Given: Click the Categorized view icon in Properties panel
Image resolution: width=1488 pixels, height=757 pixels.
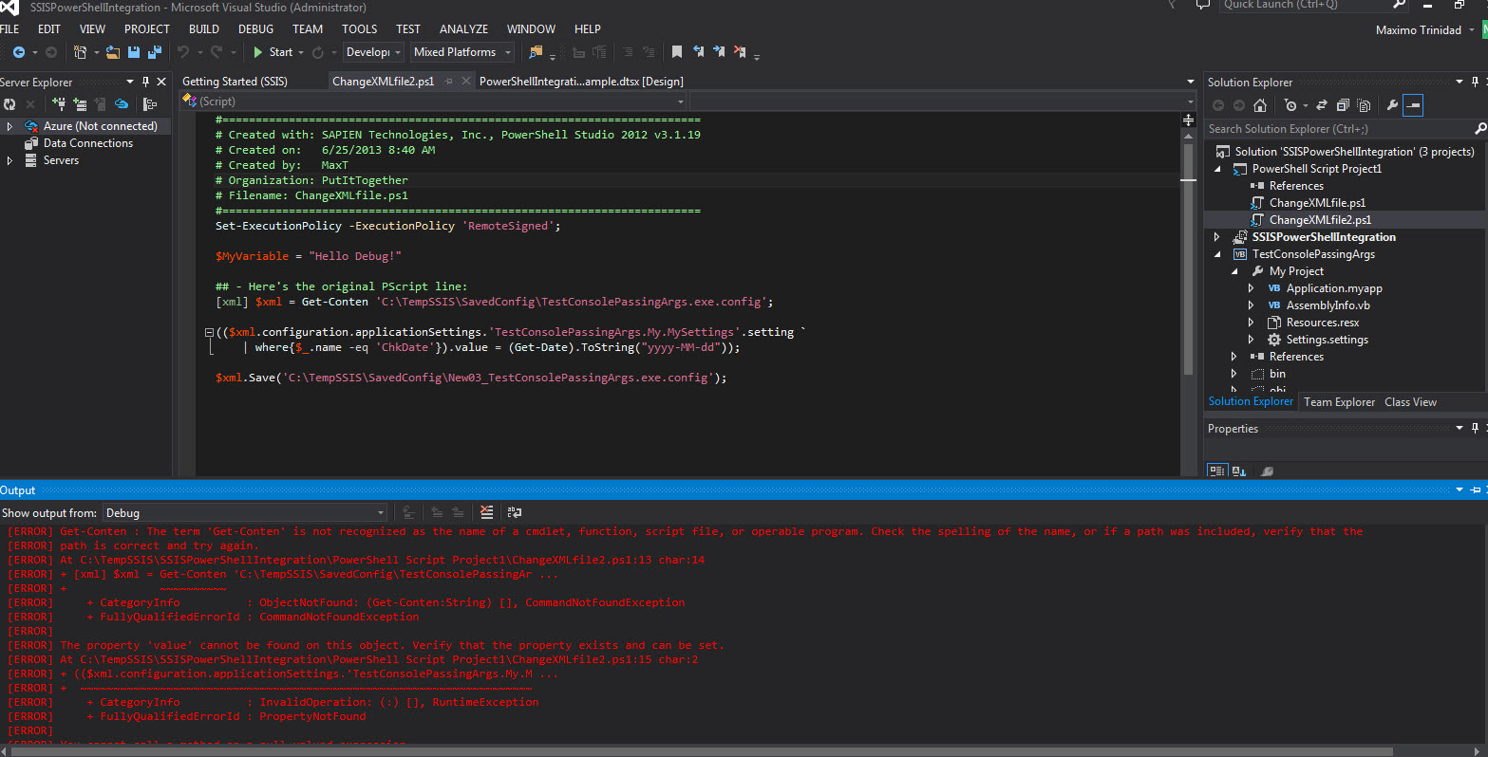Looking at the screenshot, I should (1216, 471).
